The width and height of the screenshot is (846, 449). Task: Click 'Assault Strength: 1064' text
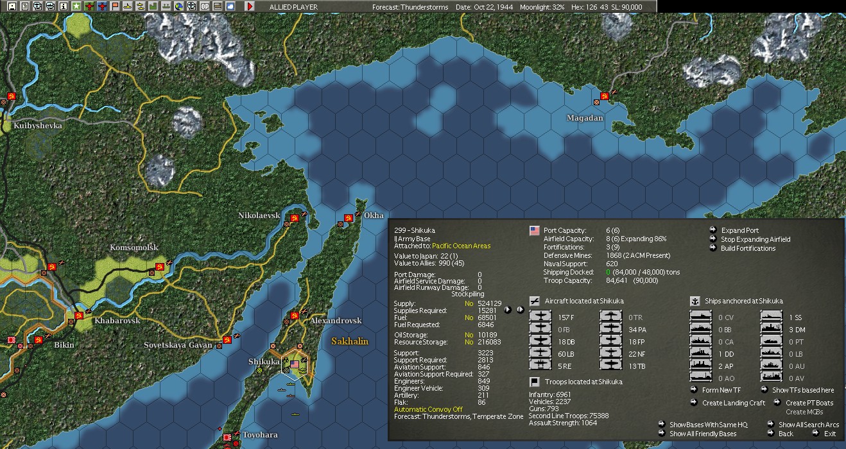point(563,423)
